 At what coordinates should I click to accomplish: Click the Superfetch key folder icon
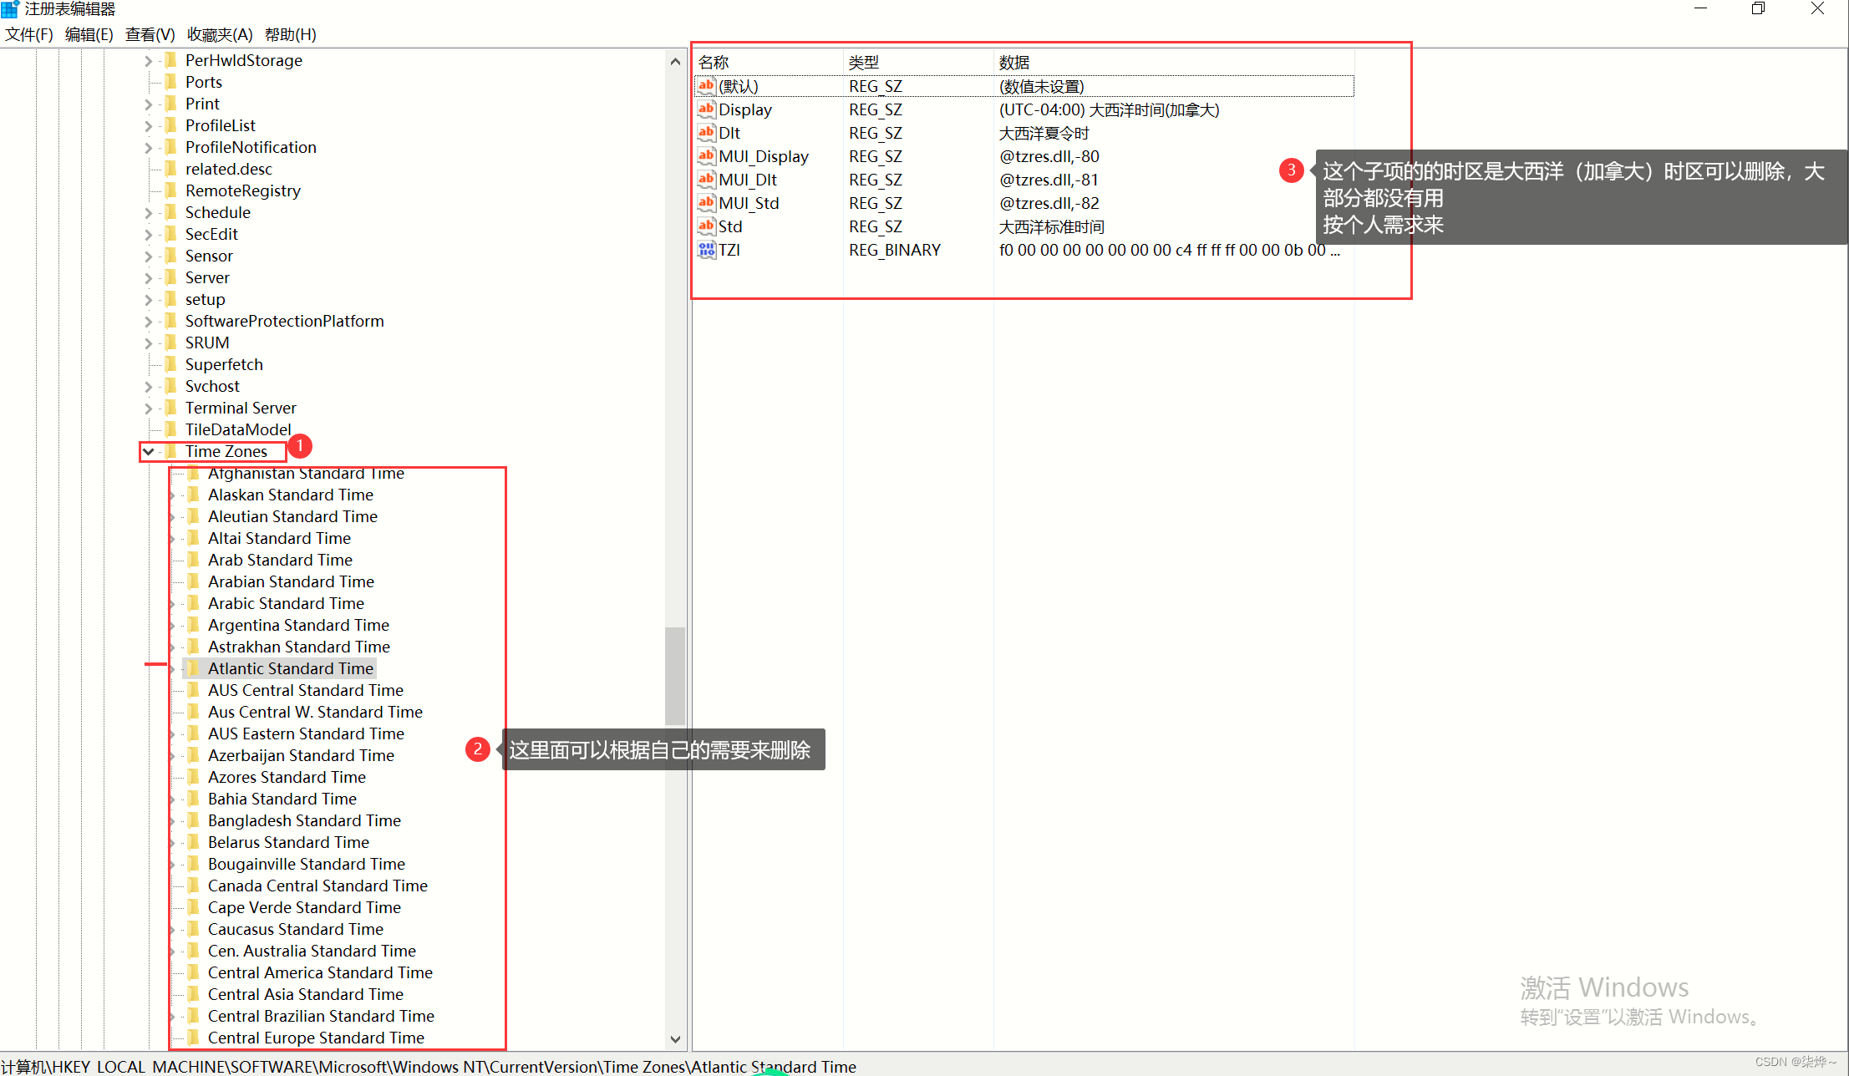pos(170,364)
